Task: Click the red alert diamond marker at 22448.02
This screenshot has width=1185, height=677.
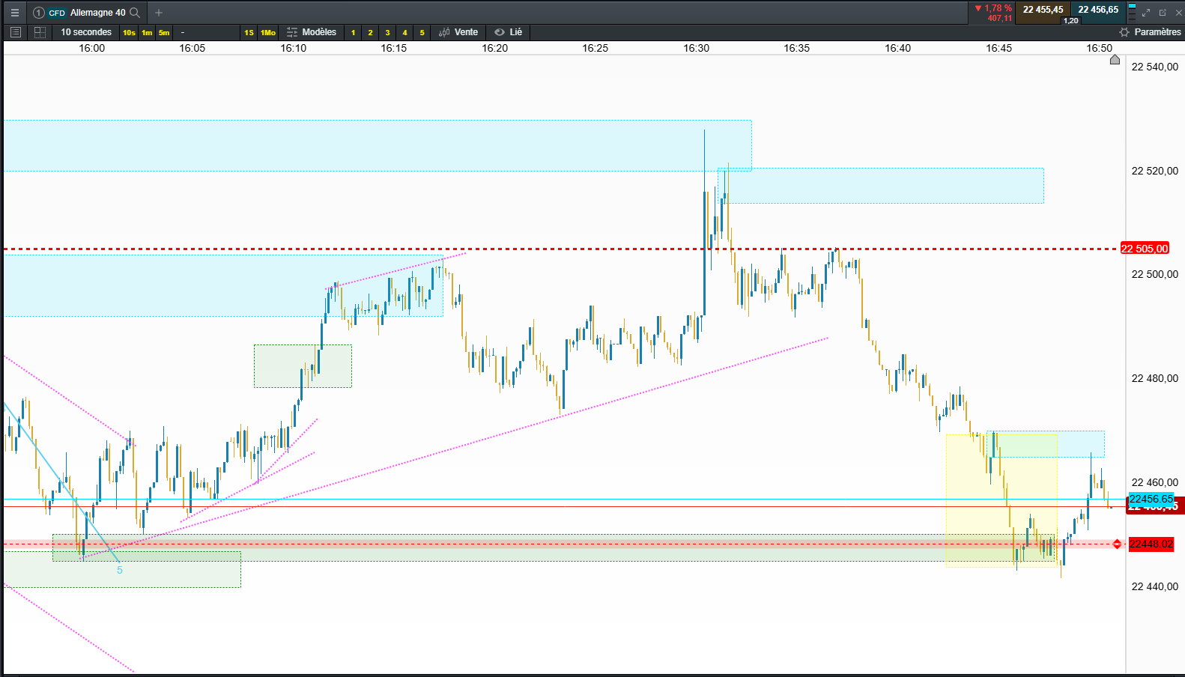Action: tap(1117, 544)
